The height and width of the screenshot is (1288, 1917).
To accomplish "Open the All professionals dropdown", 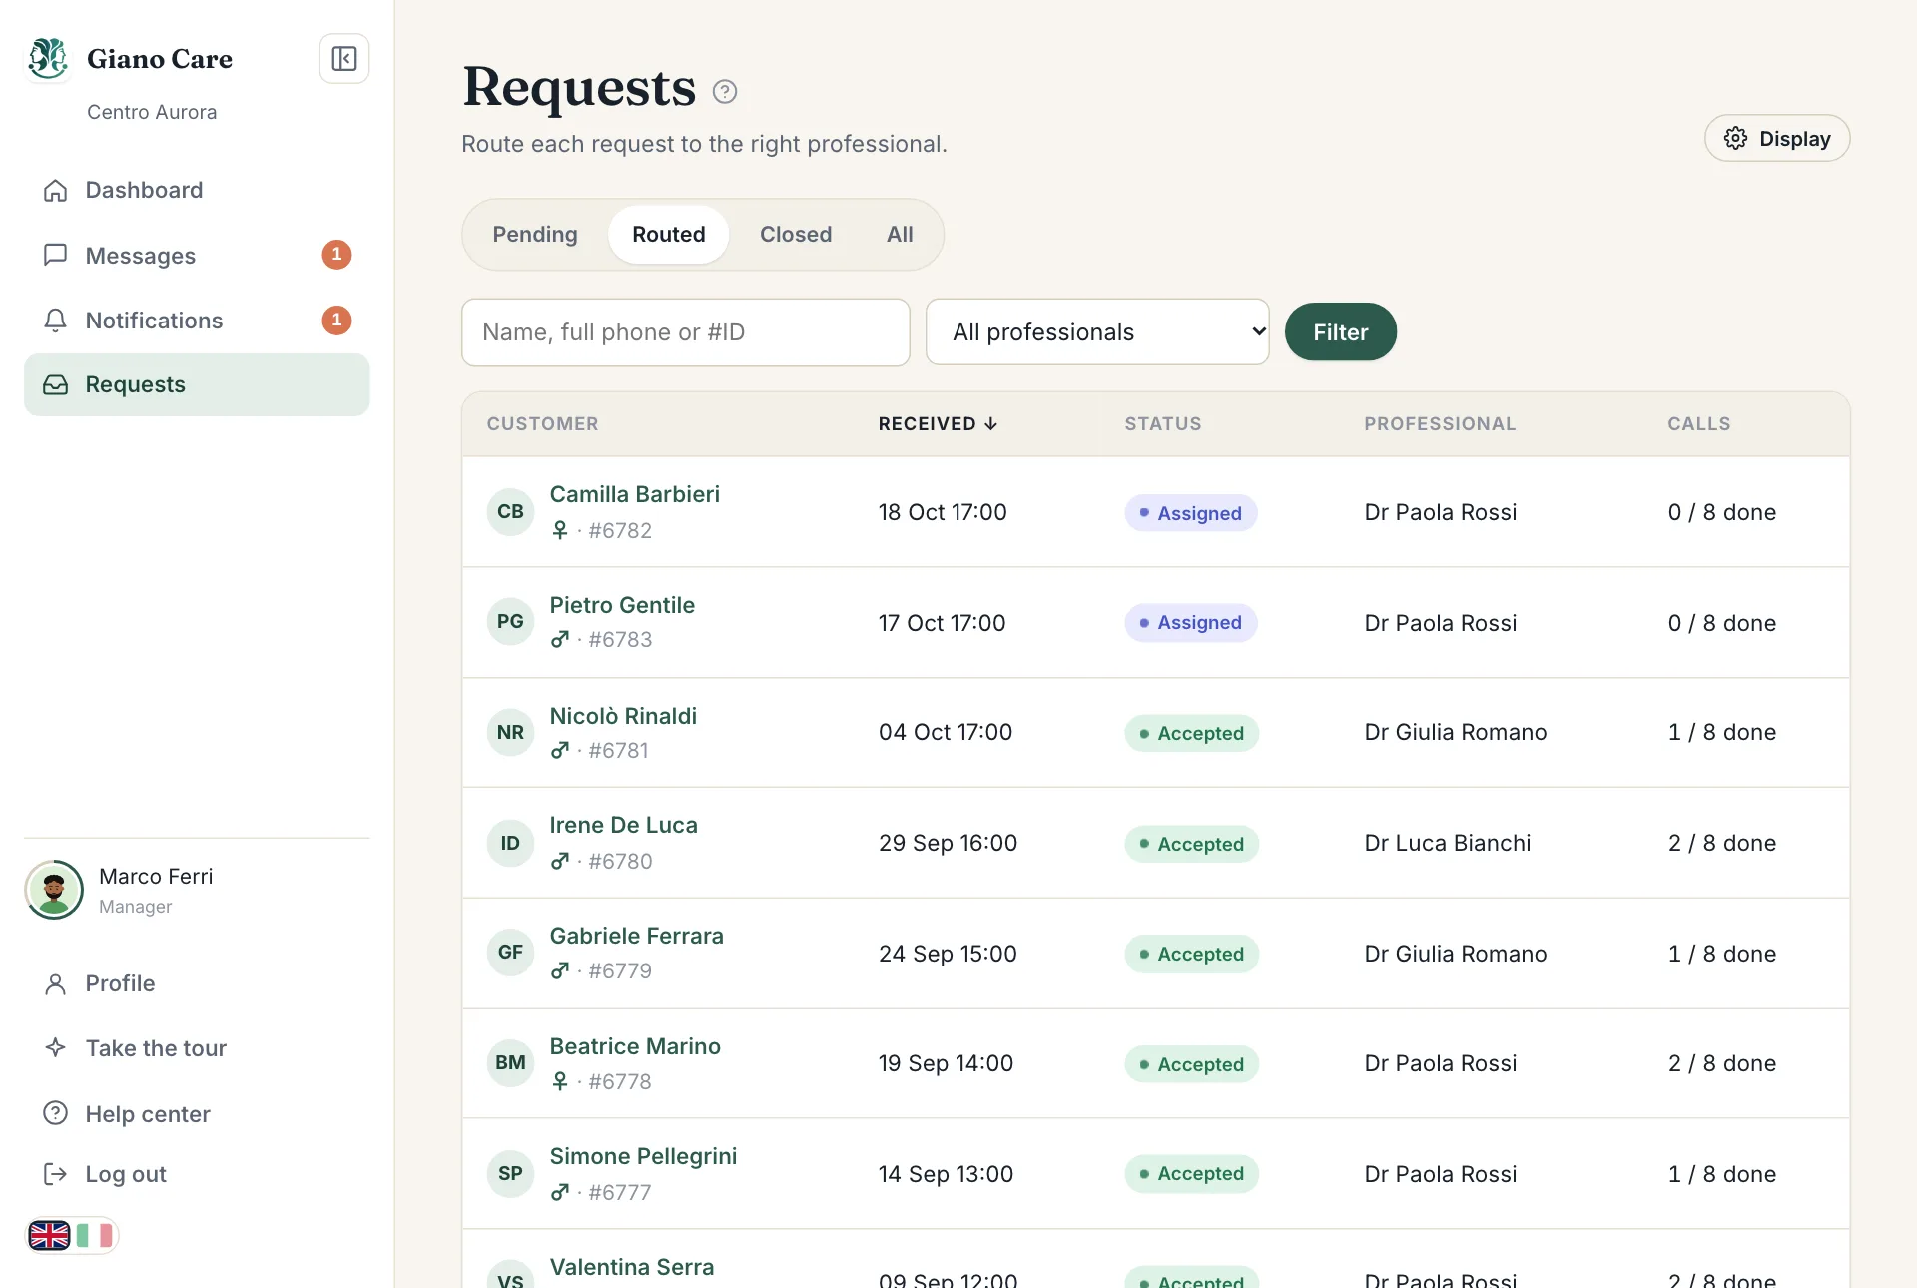I will coord(1097,332).
